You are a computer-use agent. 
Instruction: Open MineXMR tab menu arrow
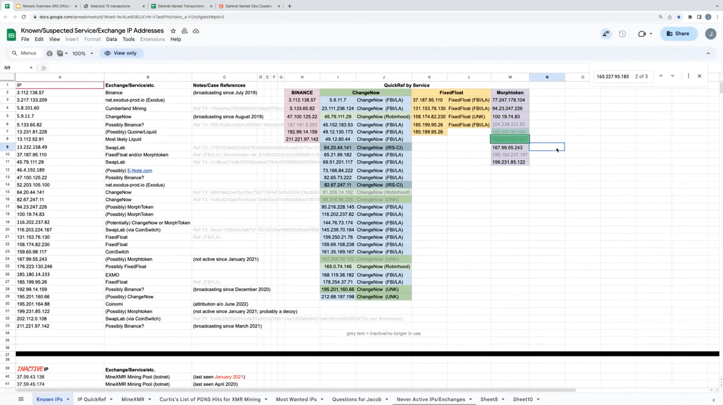tap(149, 399)
